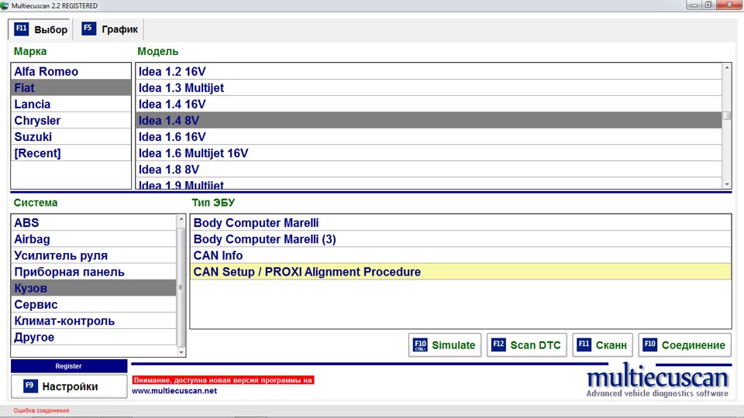Select Body Computer Marelli ECU
The width and height of the screenshot is (744, 418).
460,223
